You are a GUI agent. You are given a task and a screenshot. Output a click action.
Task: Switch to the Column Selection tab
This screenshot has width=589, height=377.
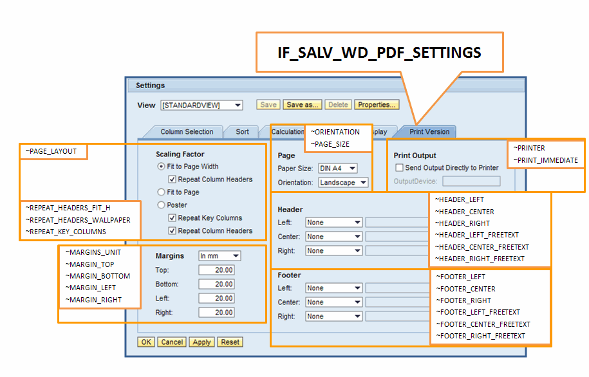(x=187, y=132)
